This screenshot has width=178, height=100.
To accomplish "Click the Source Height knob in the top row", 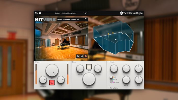I will pyautogui.click(x=139, y=69).
